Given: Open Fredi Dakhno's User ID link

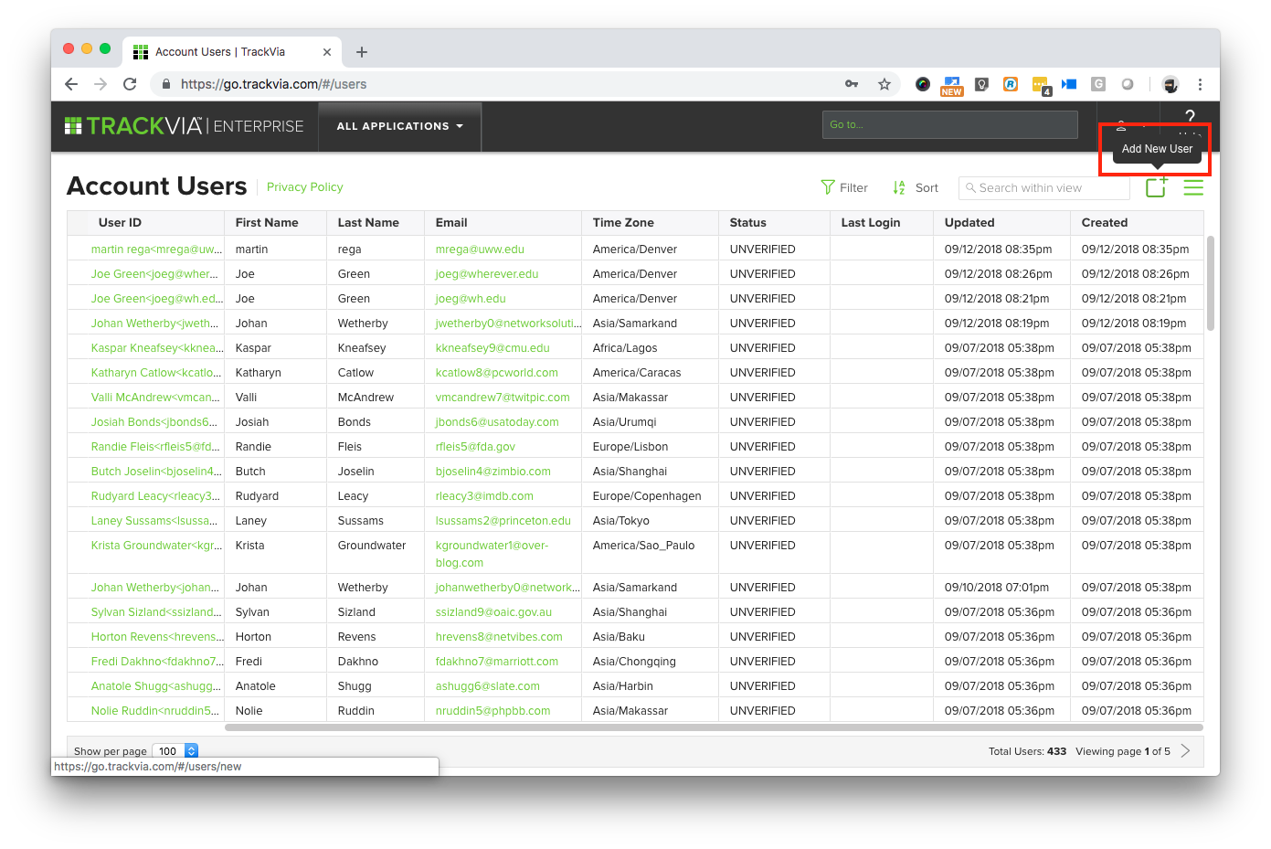Looking at the screenshot, I should tap(156, 661).
